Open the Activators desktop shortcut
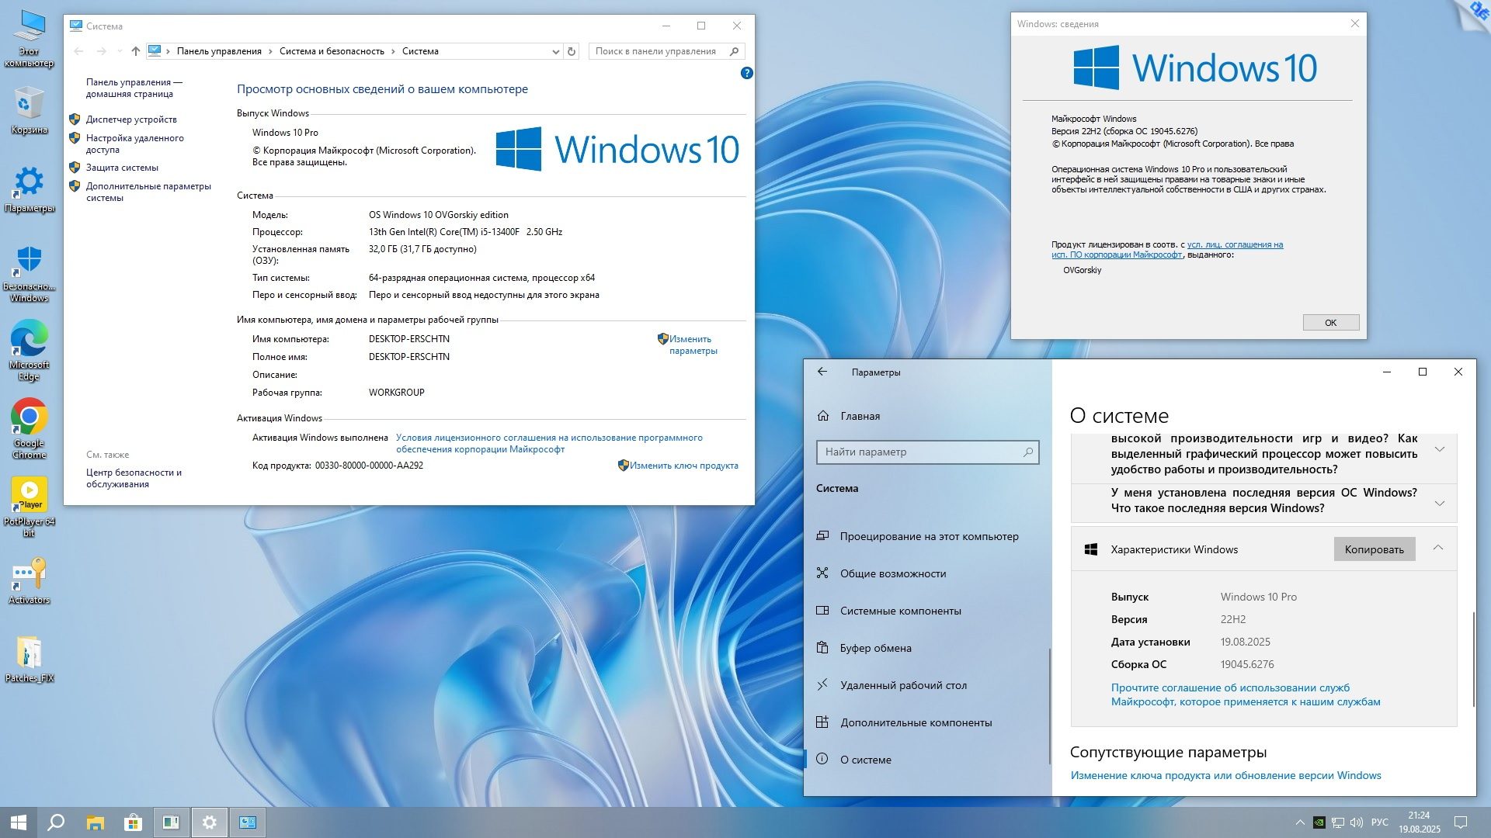 click(29, 575)
